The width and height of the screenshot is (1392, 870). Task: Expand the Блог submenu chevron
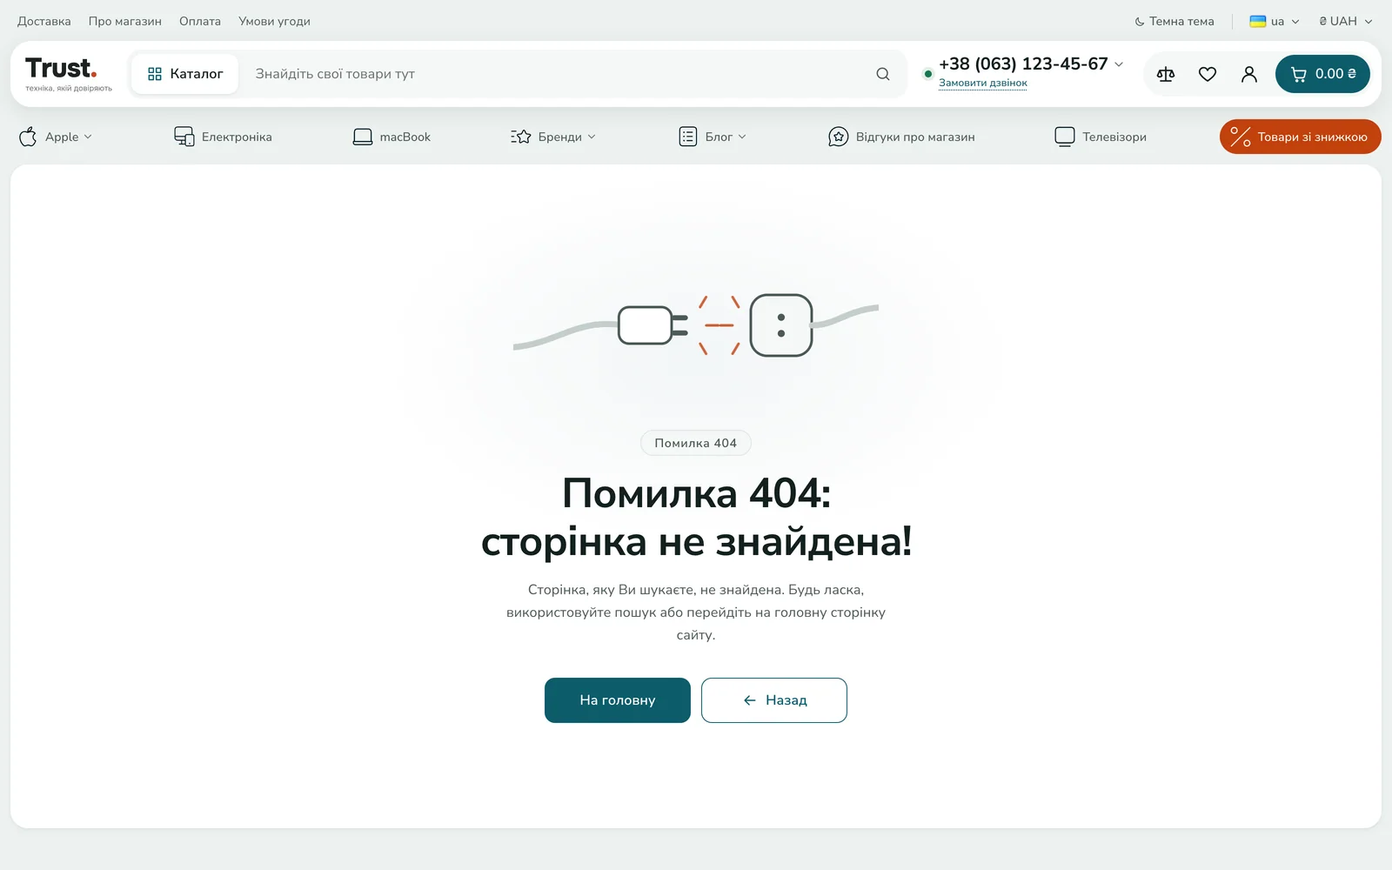742,137
